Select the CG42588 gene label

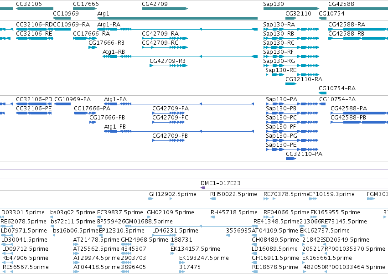tap(341, 4)
